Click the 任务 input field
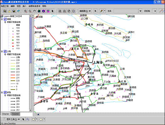 [x=126, y=11]
